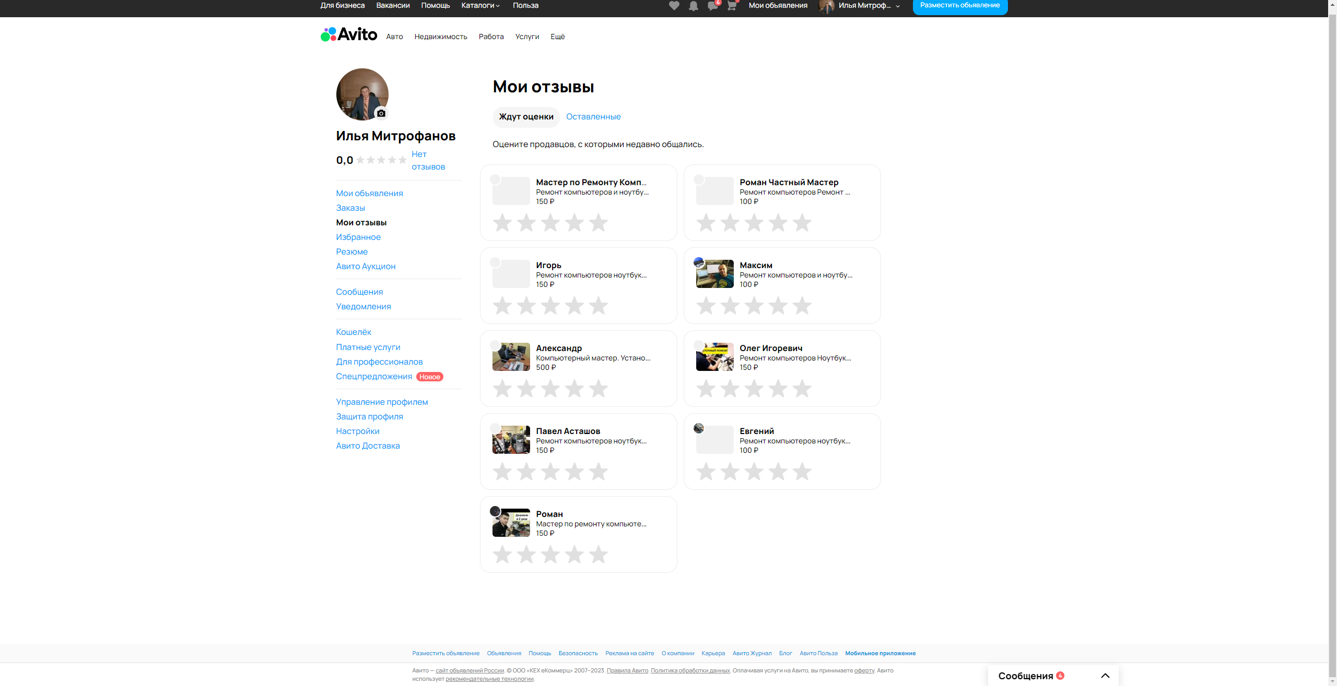1337x686 pixels.
Task: Rate Роман Частный Мастер three stars
Action: (754, 223)
